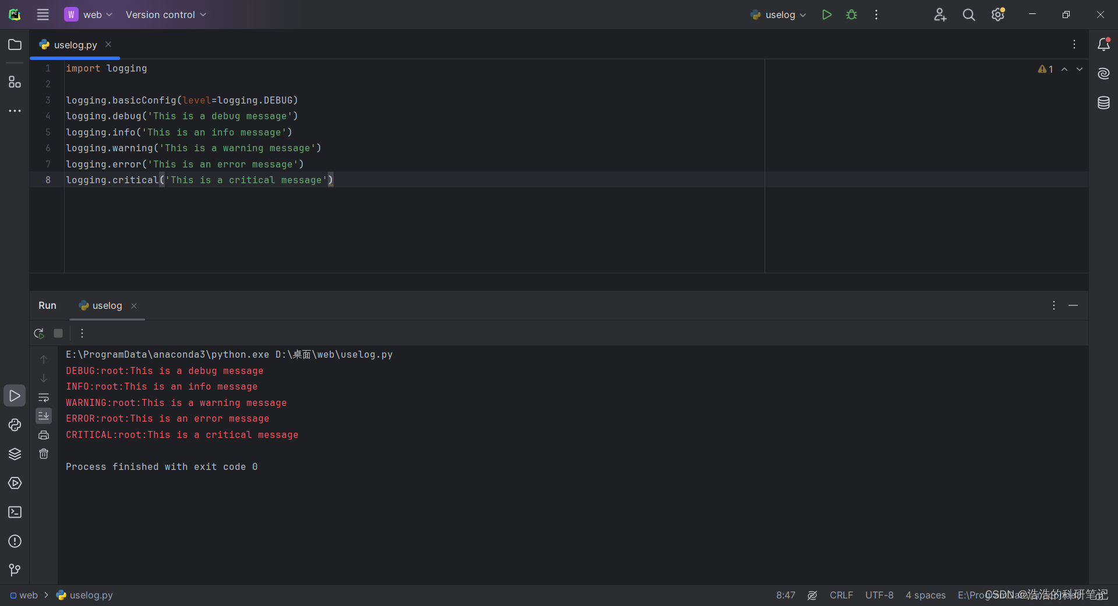The height and width of the screenshot is (606, 1118).
Task: Rerun uselog in Run panel
Action: tap(39, 333)
